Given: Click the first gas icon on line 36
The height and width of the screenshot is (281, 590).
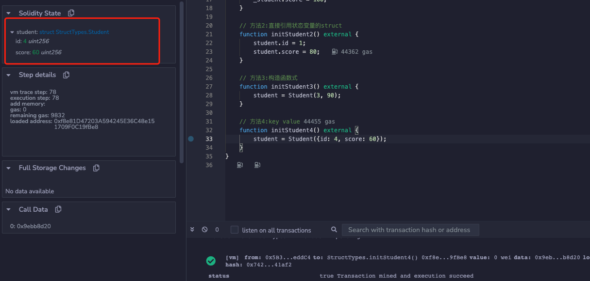Looking at the screenshot, I should point(239,165).
